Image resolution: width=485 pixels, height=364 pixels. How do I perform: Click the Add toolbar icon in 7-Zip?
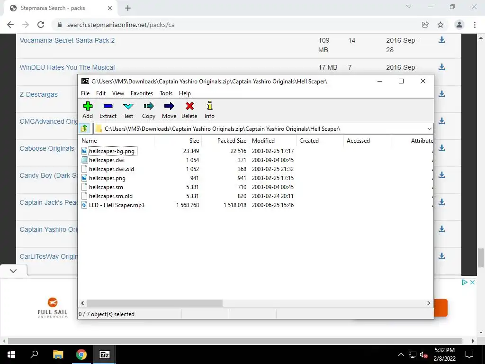[88, 106]
